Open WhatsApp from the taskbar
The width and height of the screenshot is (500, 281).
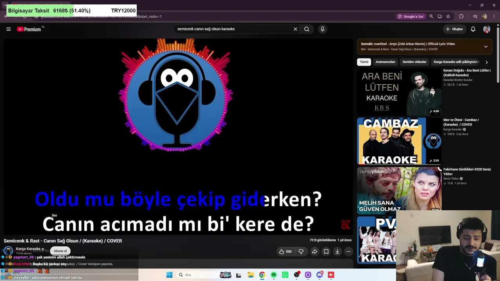pos(285,275)
